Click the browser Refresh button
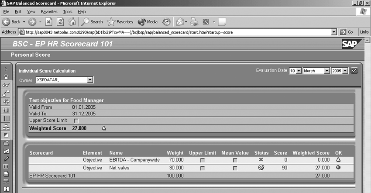 point(60,22)
